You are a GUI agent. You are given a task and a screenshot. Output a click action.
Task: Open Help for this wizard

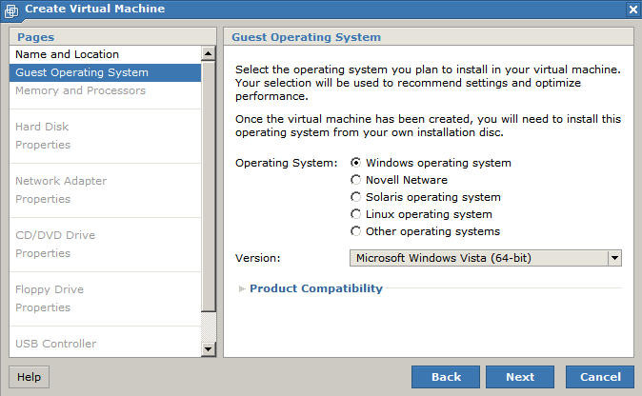30,377
